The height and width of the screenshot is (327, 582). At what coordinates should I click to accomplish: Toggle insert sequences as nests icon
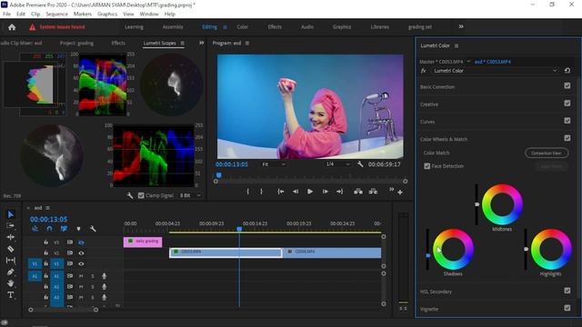(x=35, y=229)
